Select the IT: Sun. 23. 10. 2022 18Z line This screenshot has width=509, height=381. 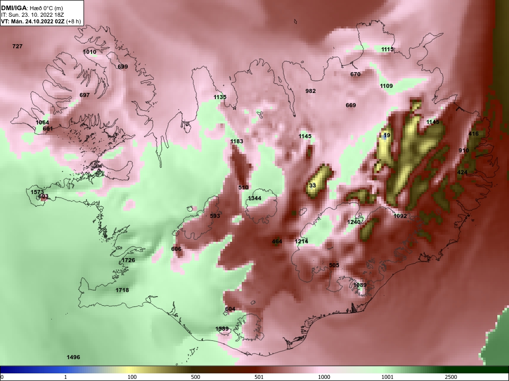click(33, 15)
